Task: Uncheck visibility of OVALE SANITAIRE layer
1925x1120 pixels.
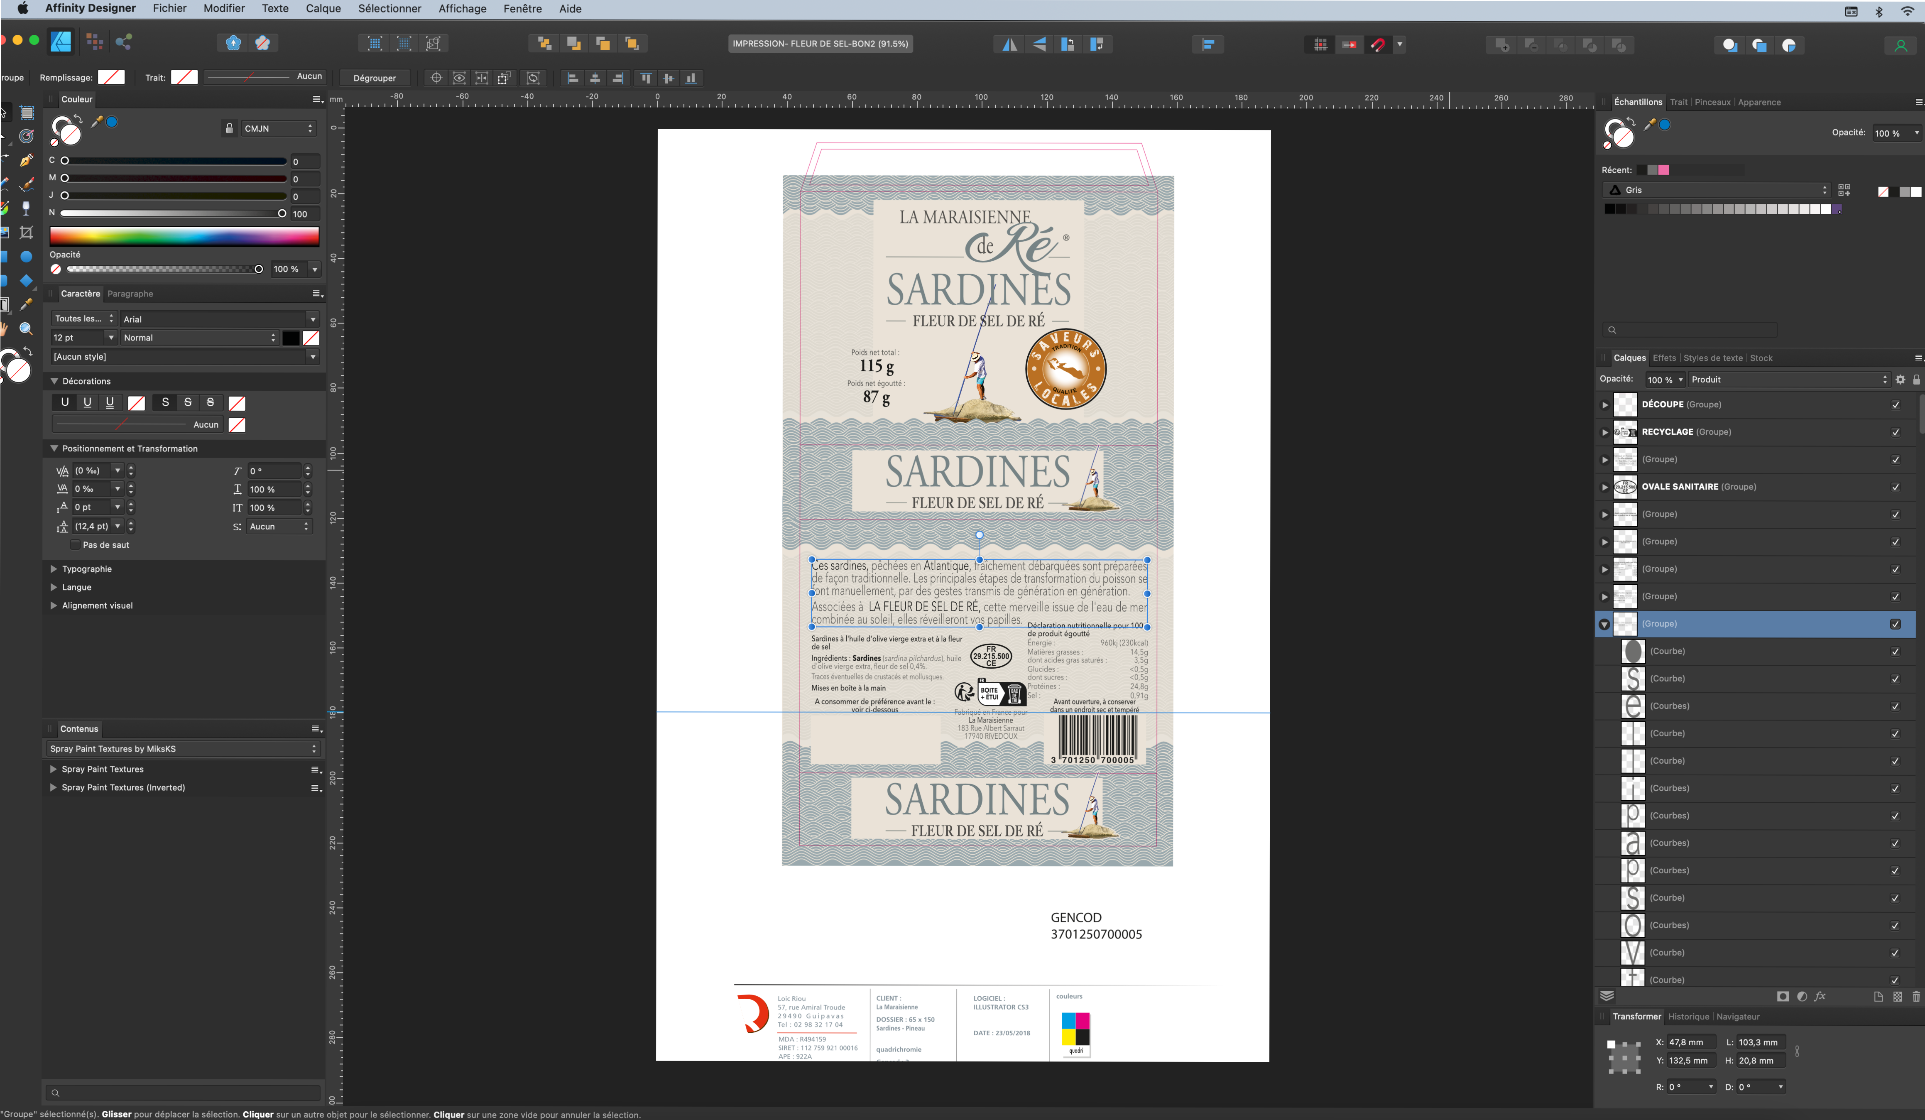Action: click(x=1894, y=488)
